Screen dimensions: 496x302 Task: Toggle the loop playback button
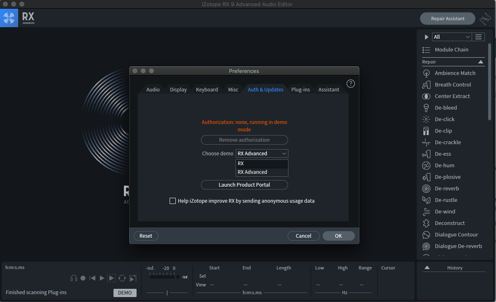(x=122, y=278)
